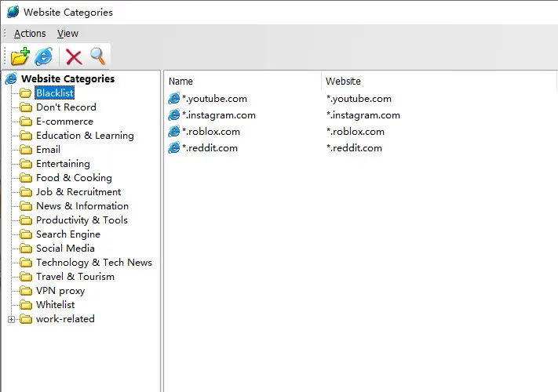
Task: Click the Email folder icon
Action: pos(26,150)
